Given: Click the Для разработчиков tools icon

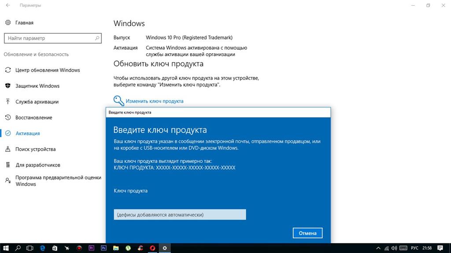Looking at the screenshot, I should [8, 165].
